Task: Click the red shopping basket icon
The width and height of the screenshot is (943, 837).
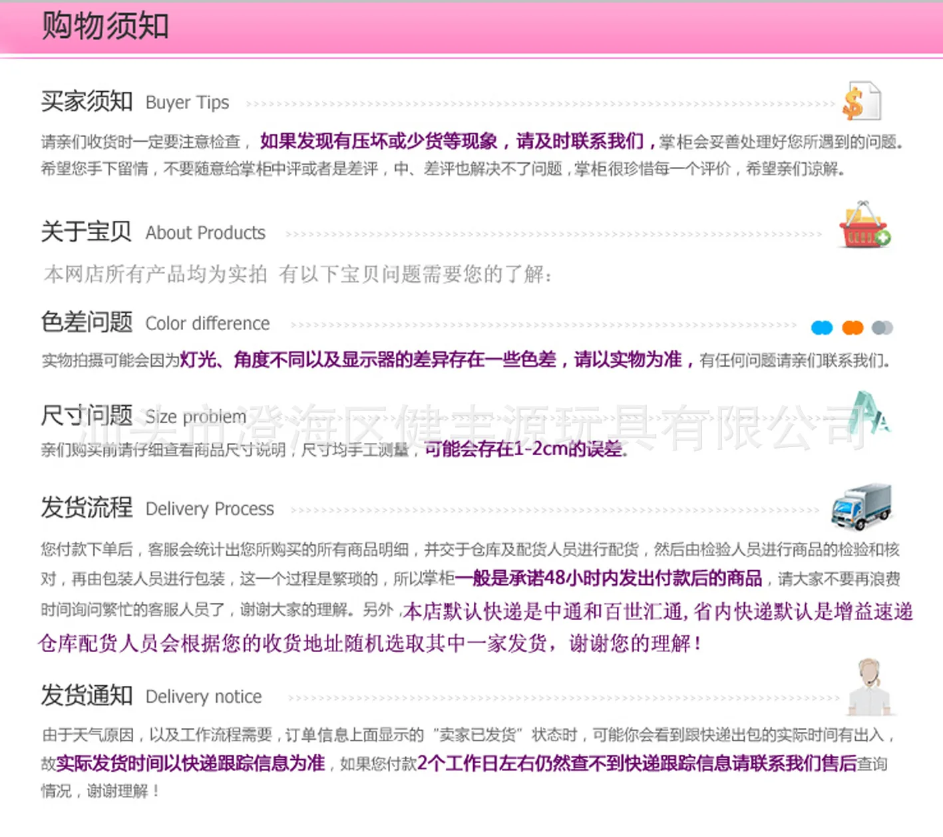Action: pos(864,225)
